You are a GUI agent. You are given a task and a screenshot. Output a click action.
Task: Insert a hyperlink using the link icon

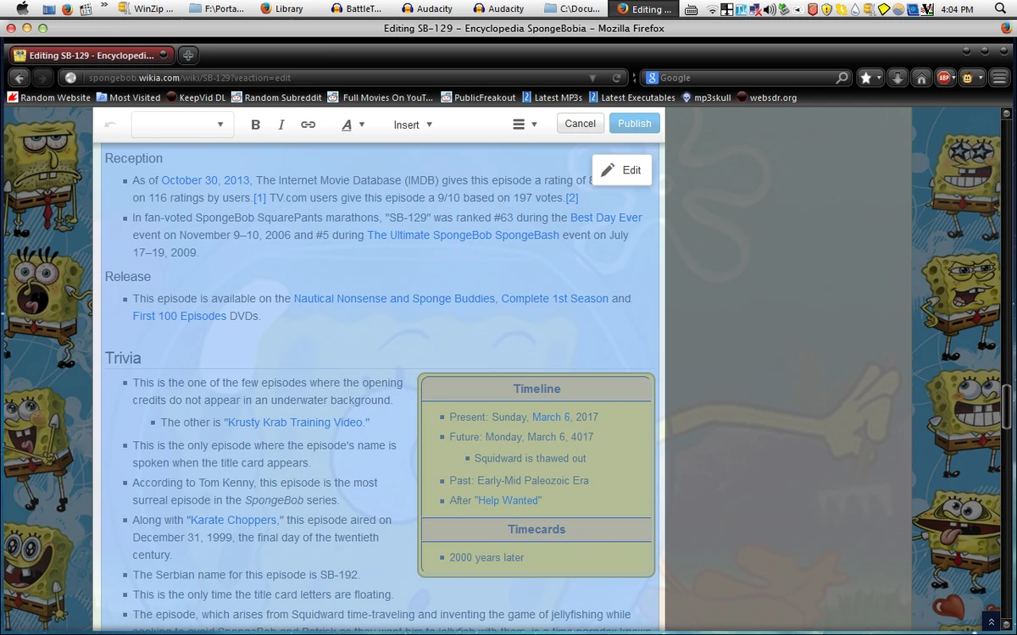pos(308,124)
